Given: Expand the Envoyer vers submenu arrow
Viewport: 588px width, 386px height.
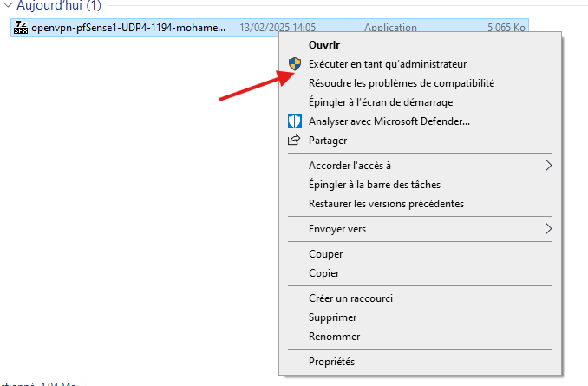Looking at the screenshot, I should [x=548, y=229].
